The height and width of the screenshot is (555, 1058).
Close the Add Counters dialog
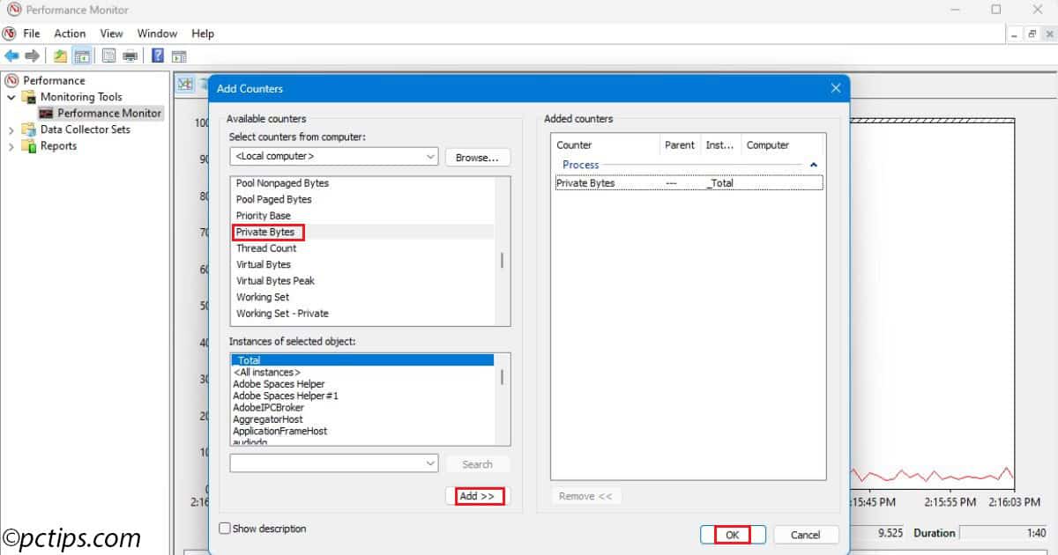point(836,88)
